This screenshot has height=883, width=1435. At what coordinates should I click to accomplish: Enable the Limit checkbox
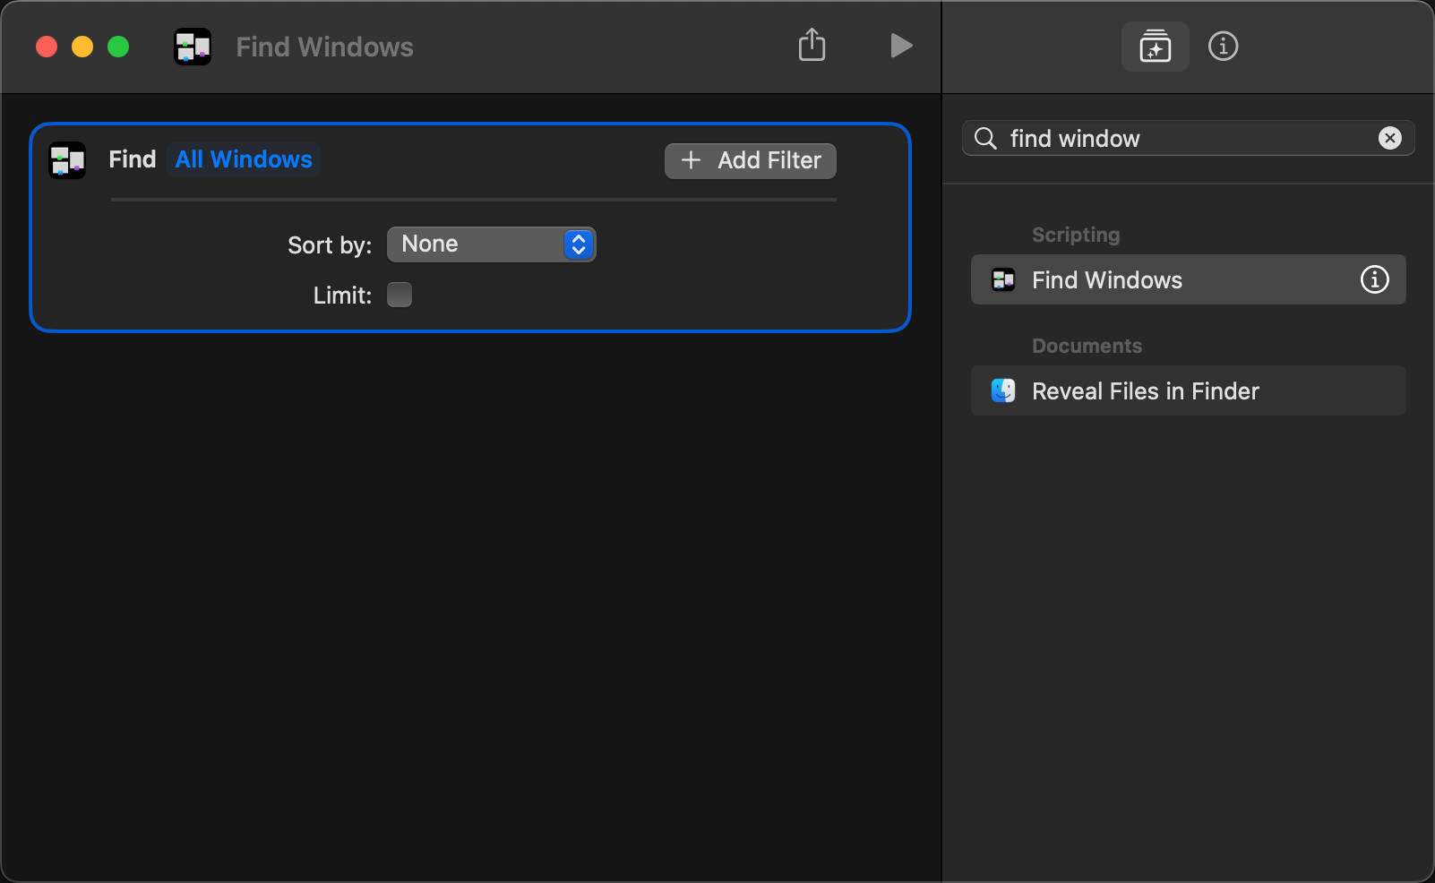click(x=400, y=295)
